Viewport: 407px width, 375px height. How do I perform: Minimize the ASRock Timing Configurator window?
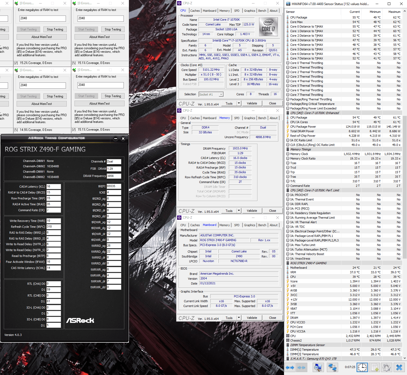coord(115,138)
